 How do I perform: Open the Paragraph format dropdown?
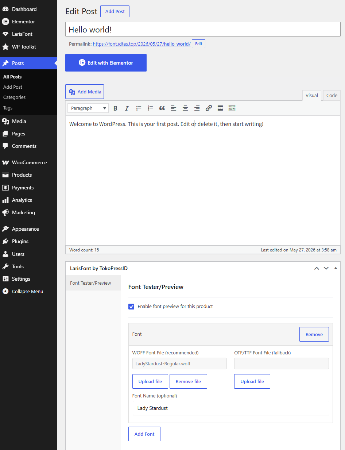coord(88,108)
